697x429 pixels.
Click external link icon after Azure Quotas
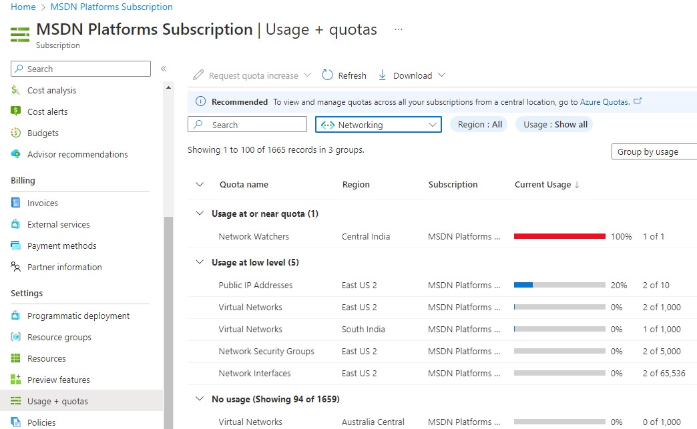[x=638, y=101]
